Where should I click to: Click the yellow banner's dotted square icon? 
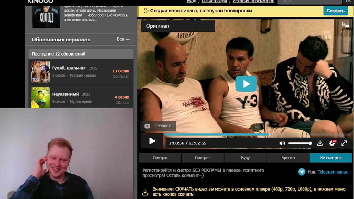[x=146, y=11]
